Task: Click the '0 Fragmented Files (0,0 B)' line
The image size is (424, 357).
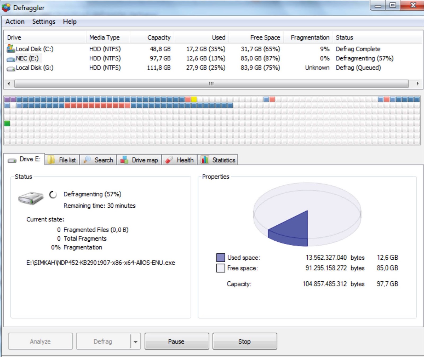Action: 93,230
